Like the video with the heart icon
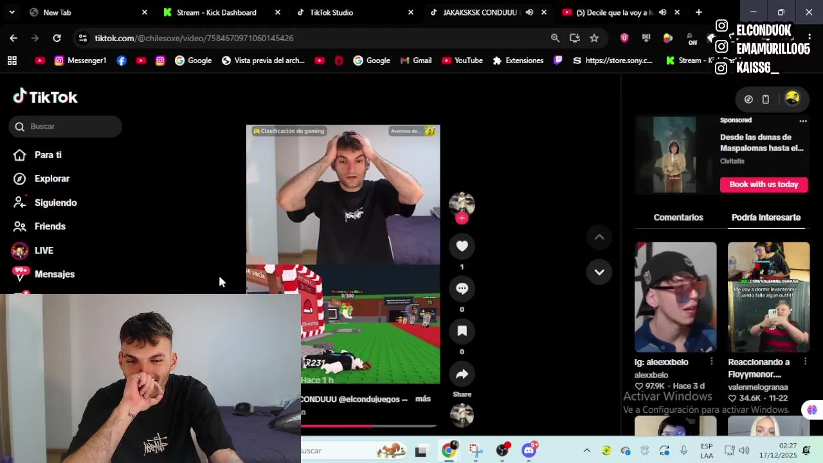Viewport: 823px width, 463px height. [x=462, y=246]
